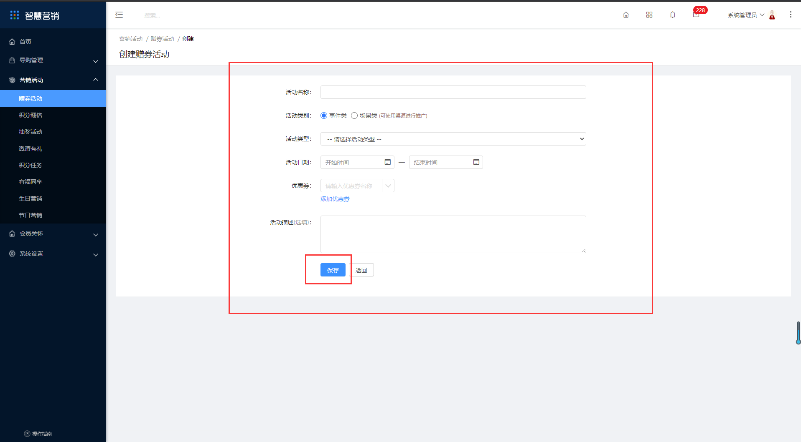Expand the 系统设置 menu chevron
This screenshot has height=442, width=801.
(x=96, y=255)
